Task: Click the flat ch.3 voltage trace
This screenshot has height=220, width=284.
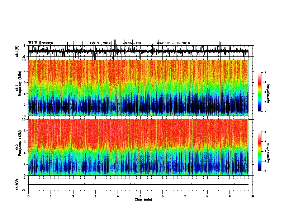Action: (138, 184)
